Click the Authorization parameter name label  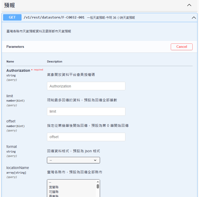click(18, 70)
